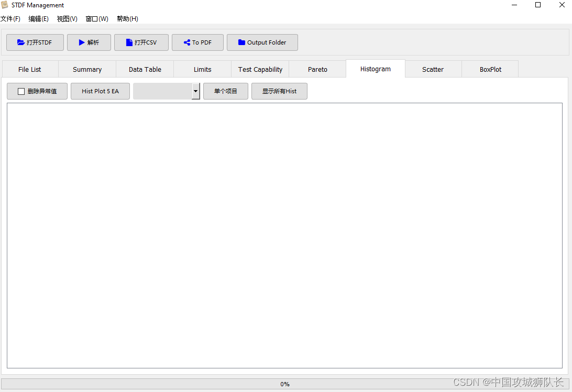Switch to the Scatter tab
This screenshot has height=392, width=572.
[x=433, y=69]
